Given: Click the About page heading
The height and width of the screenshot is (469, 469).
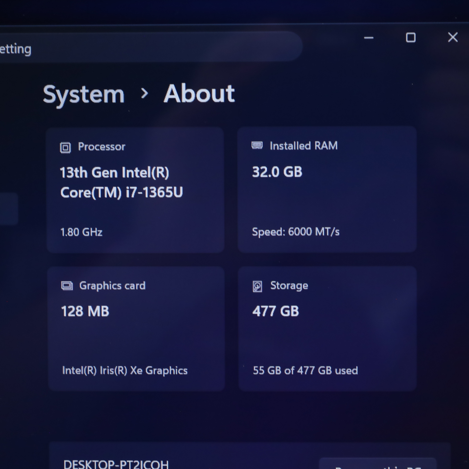Looking at the screenshot, I should (x=199, y=94).
